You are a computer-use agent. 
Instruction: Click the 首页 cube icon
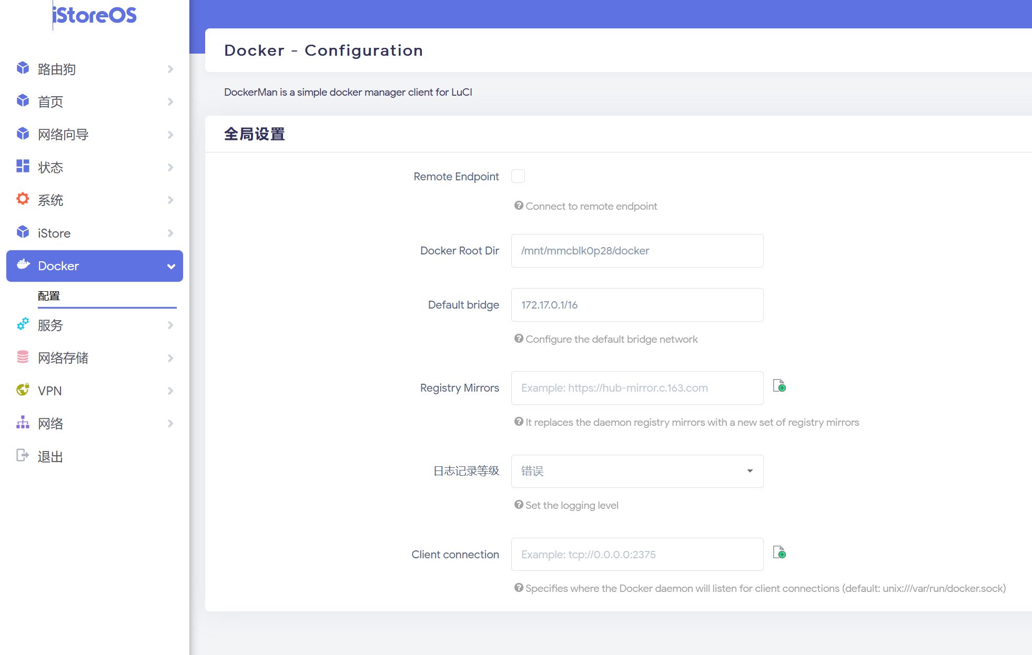tap(23, 100)
